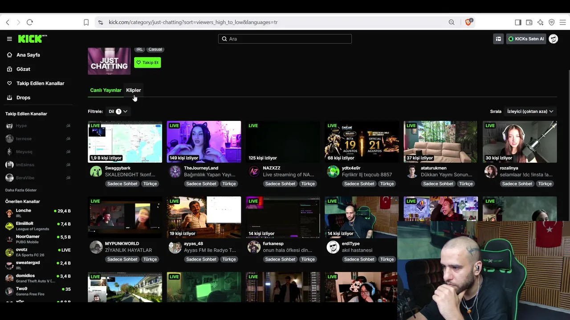Click the green KICK logo
The image size is (570, 320).
coord(33,39)
